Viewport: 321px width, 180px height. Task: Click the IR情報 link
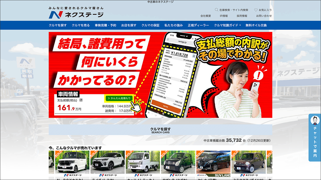click(224, 15)
